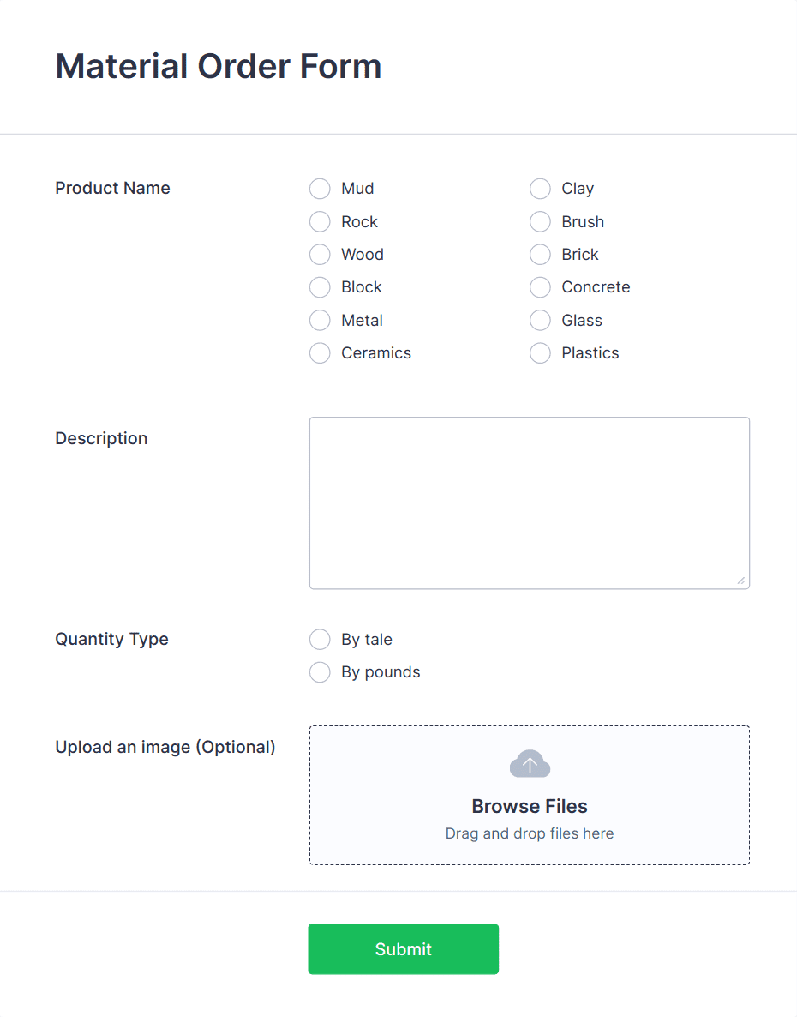Choose the Plastics option
The width and height of the screenshot is (797, 1017).
pyautogui.click(x=540, y=352)
